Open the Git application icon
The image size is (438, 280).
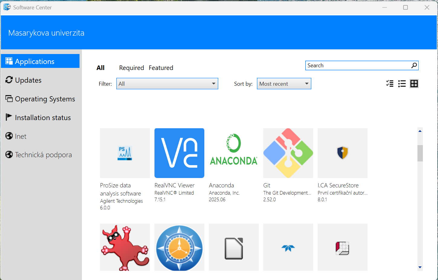coord(288,153)
